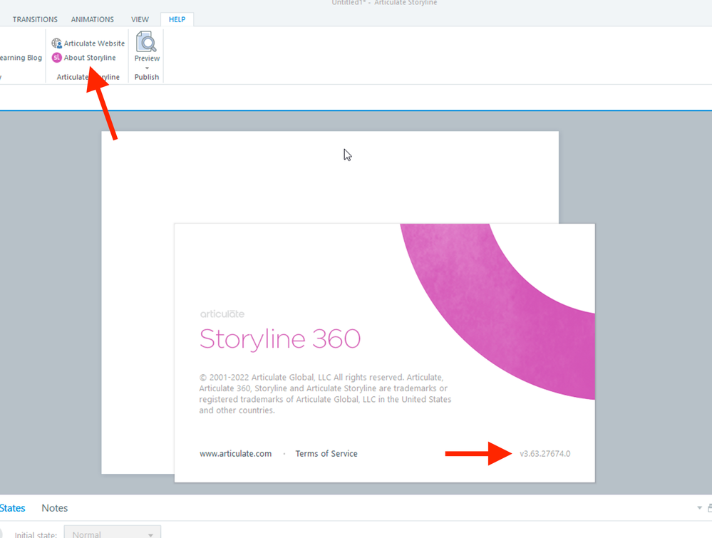Switch to the Notes panel tab
712x538 pixels.
click(54, 508)
